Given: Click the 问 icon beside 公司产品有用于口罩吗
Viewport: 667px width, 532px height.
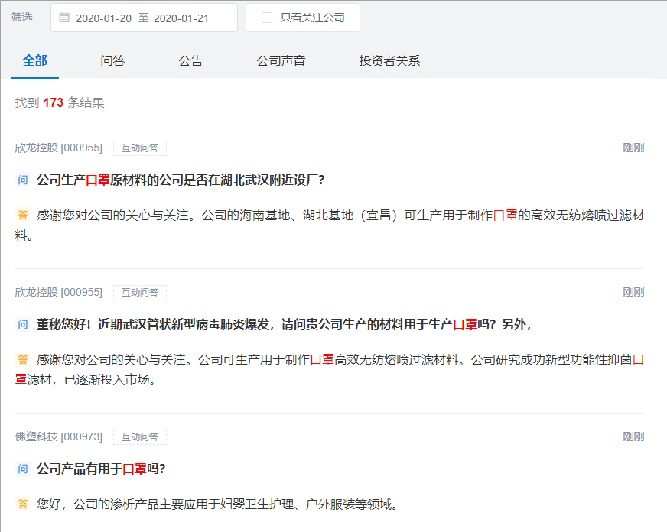Looking at the screenshot, I should coord(22,469).
